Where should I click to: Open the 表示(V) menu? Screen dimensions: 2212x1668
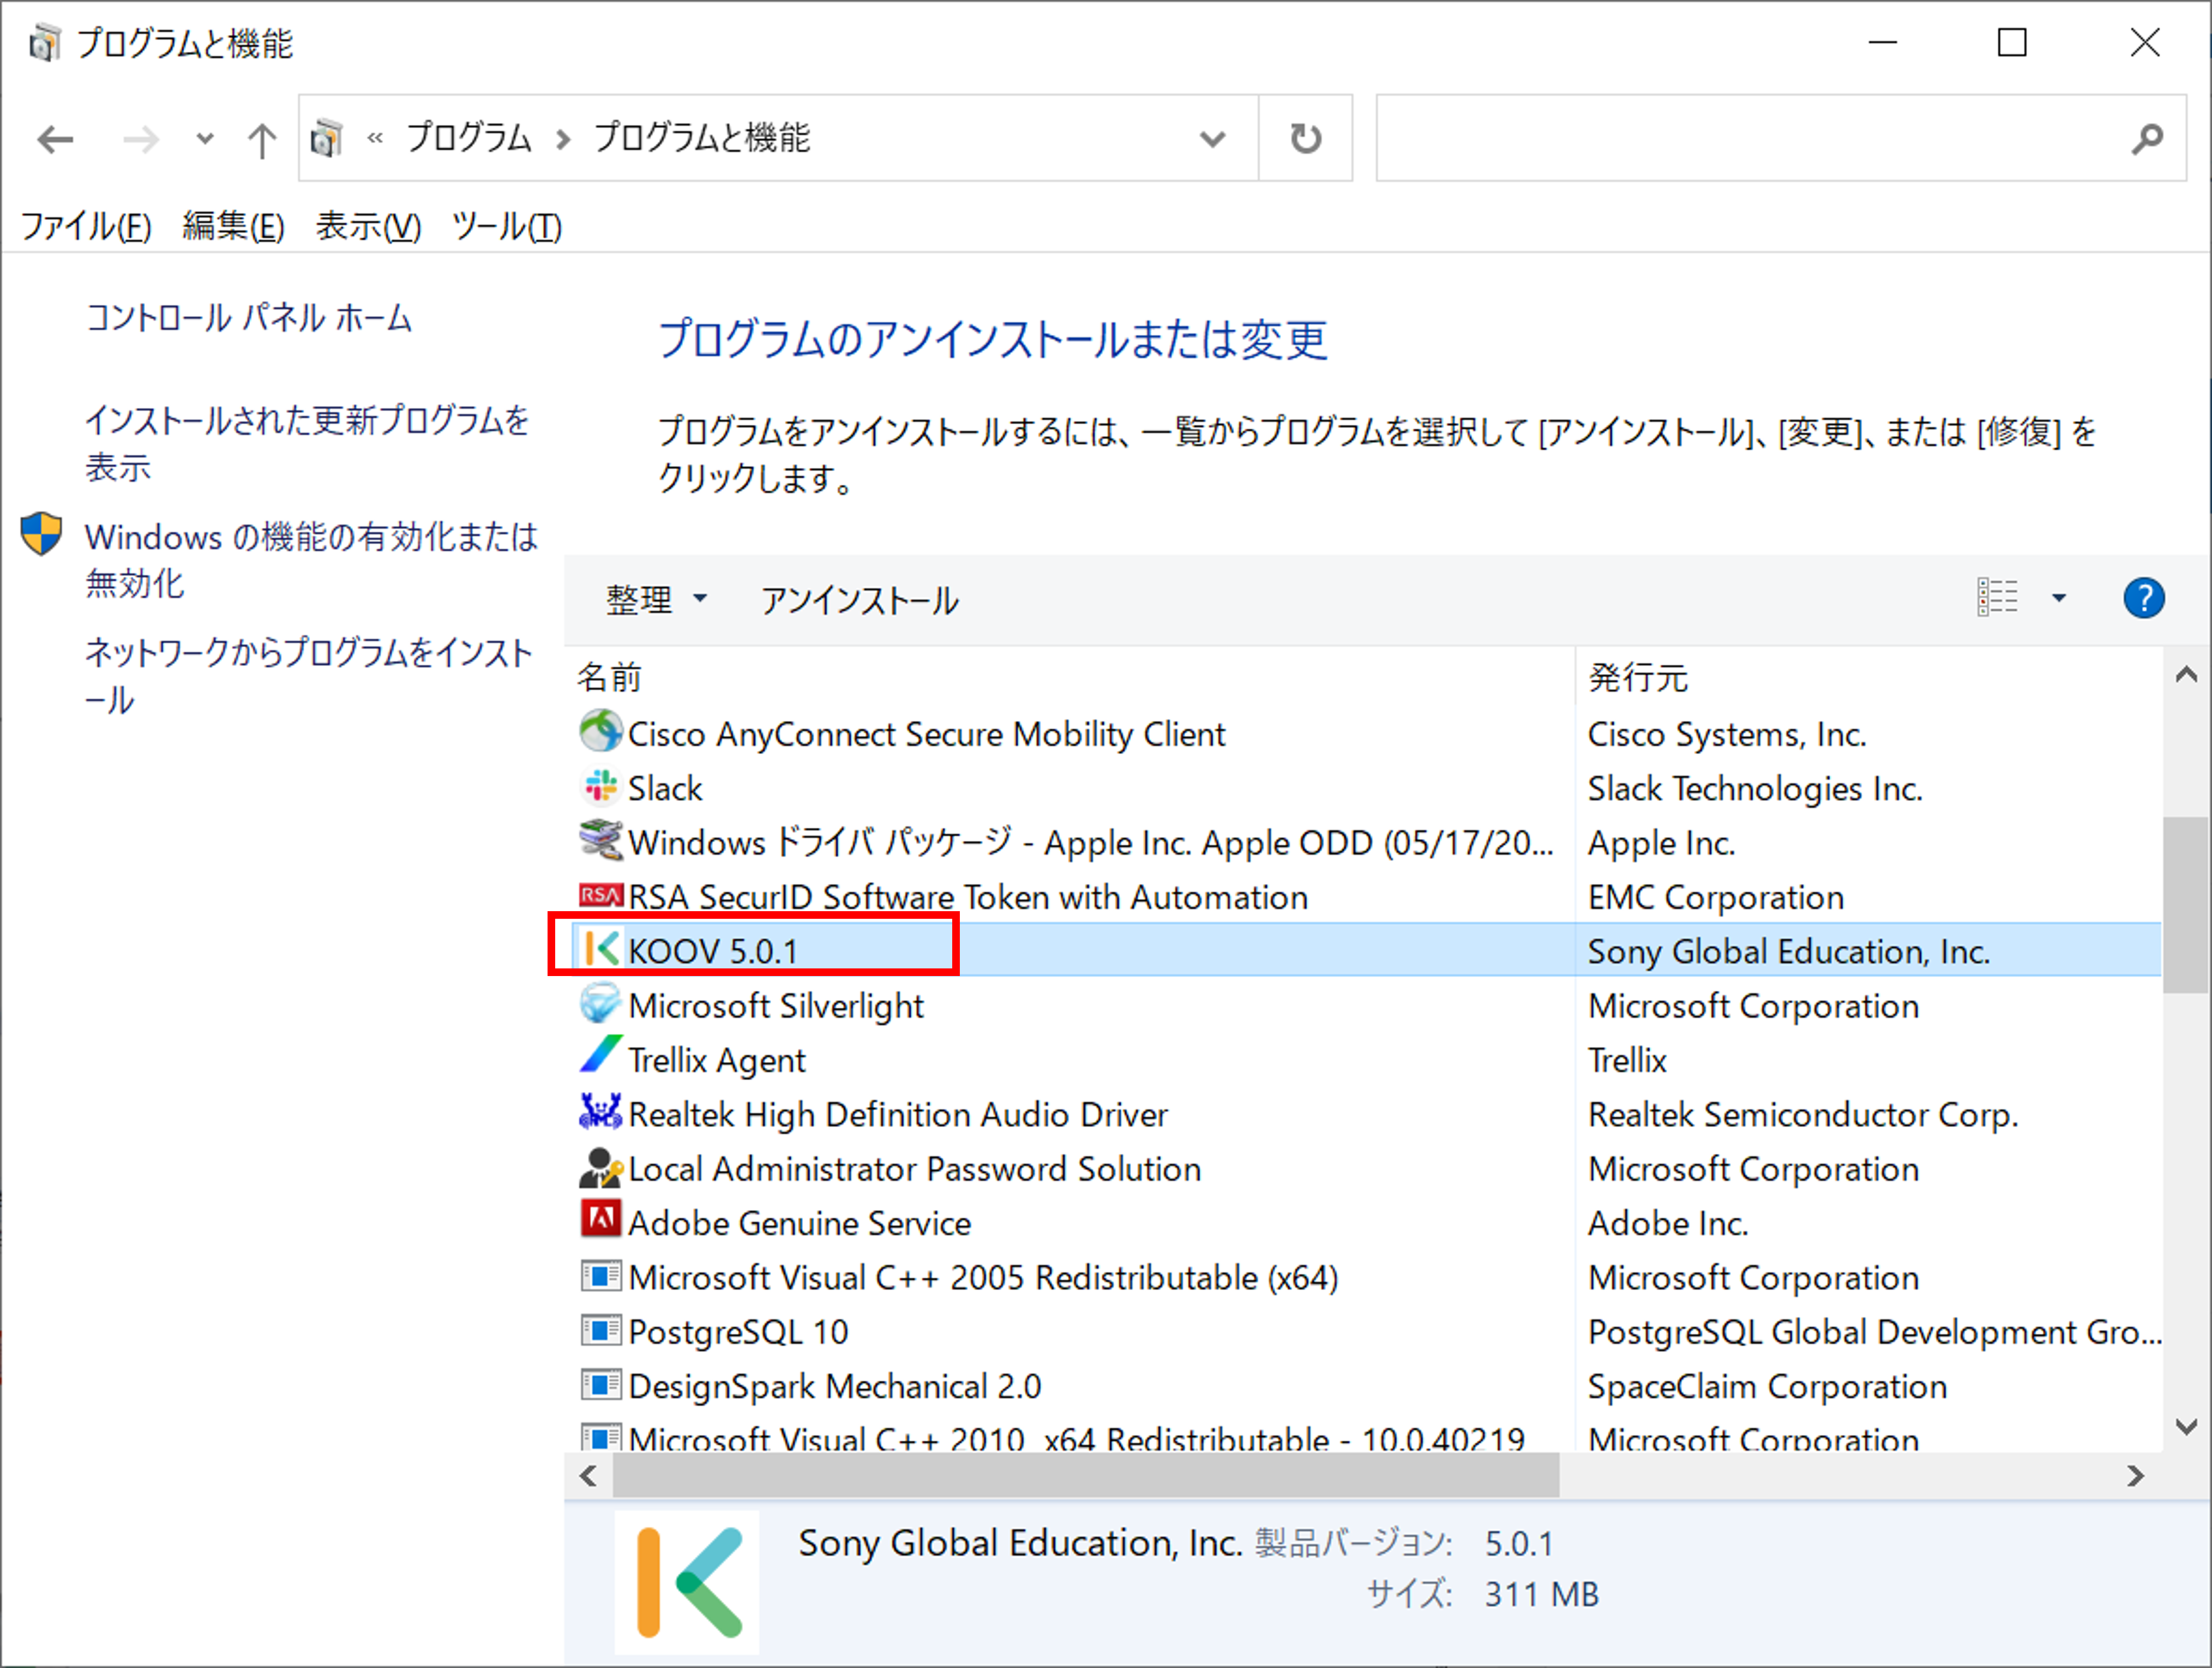368,226
